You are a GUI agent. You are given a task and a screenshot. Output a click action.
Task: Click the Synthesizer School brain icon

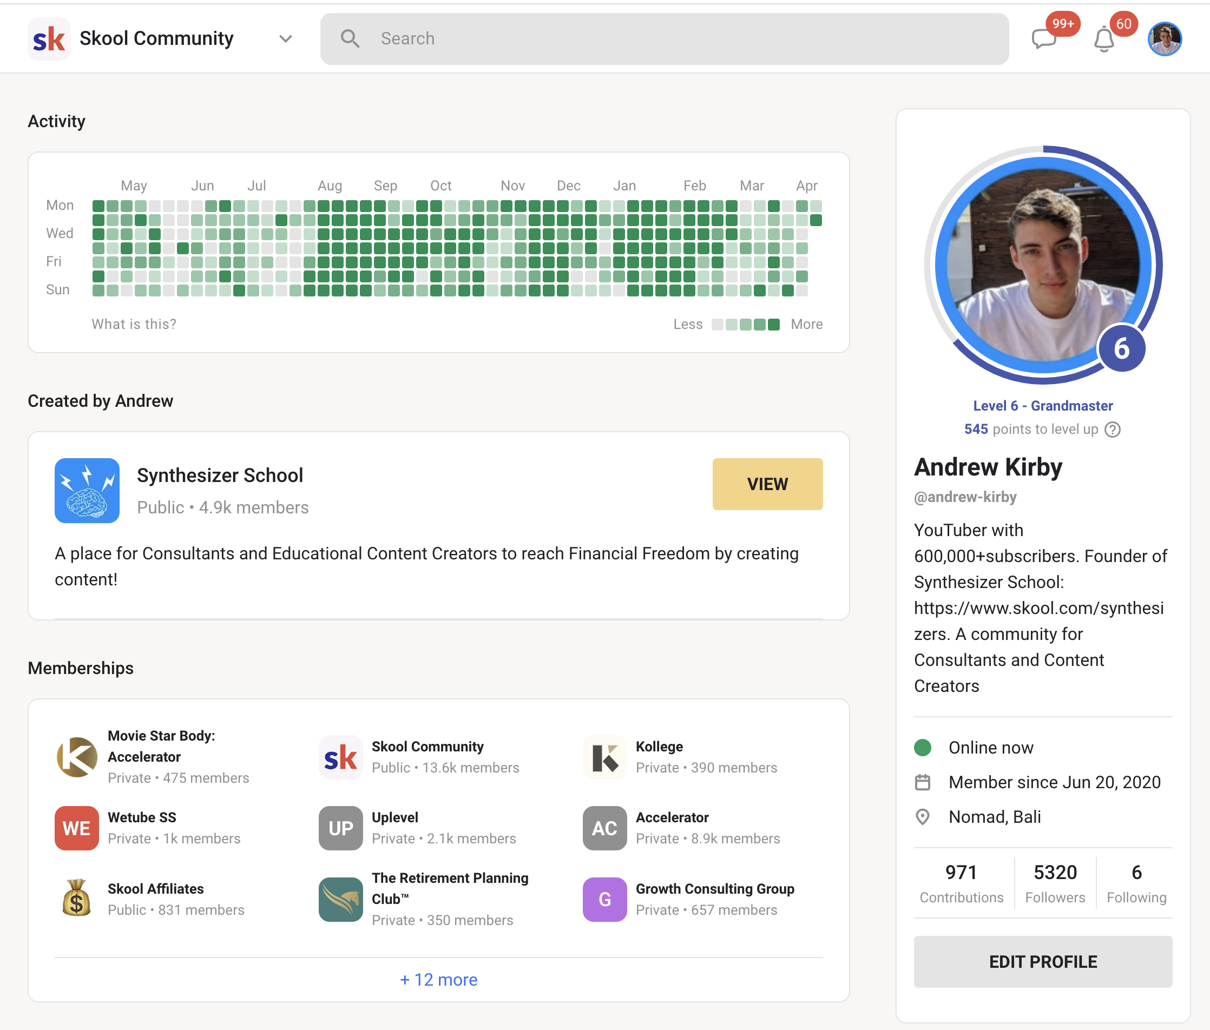point(88,491)
